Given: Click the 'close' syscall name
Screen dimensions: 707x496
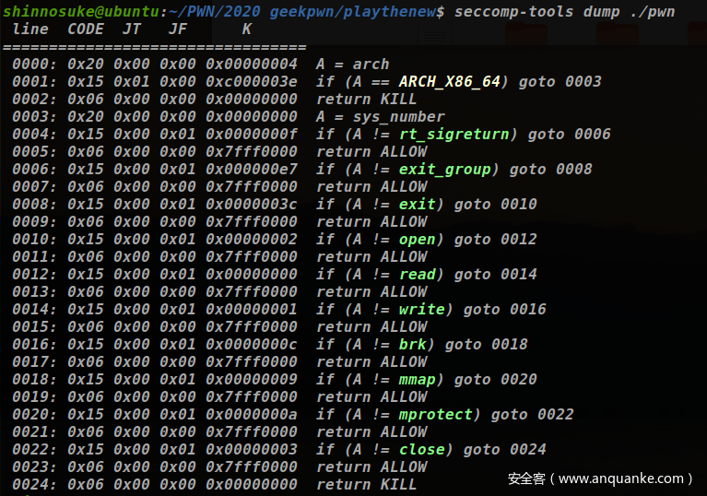Looking at the screenshot, I should (421, 450).
